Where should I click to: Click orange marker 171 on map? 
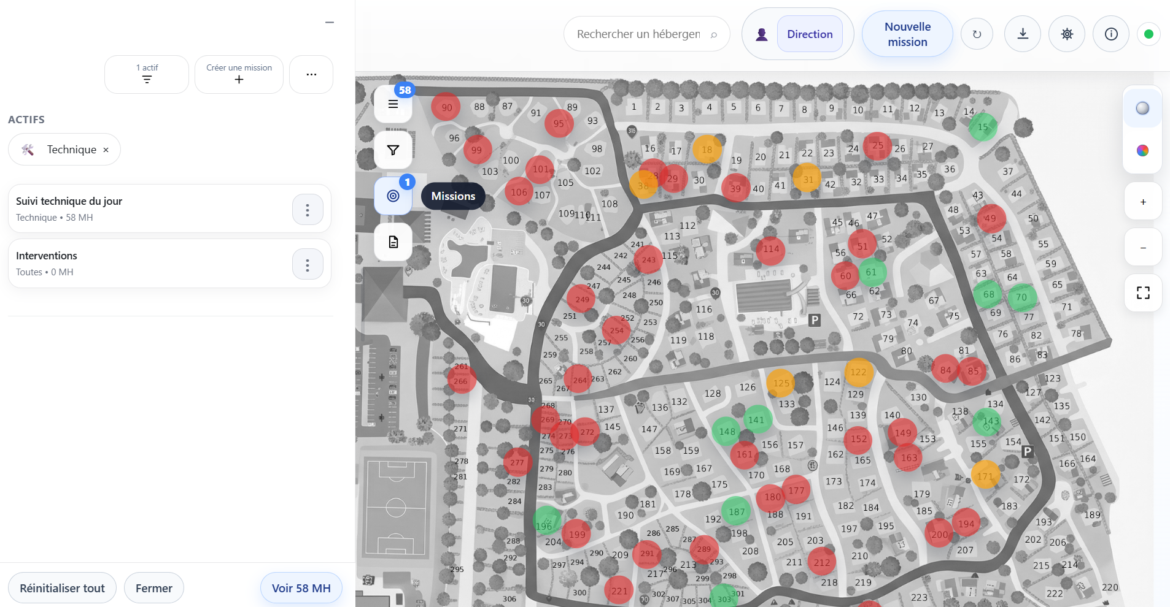[x=985, y=476]
